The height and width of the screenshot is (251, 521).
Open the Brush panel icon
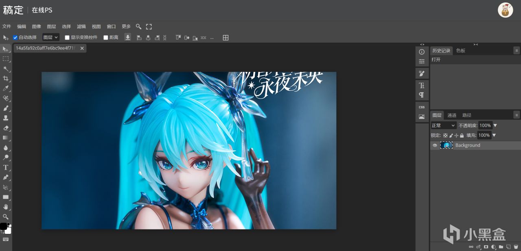click(422, 74)
